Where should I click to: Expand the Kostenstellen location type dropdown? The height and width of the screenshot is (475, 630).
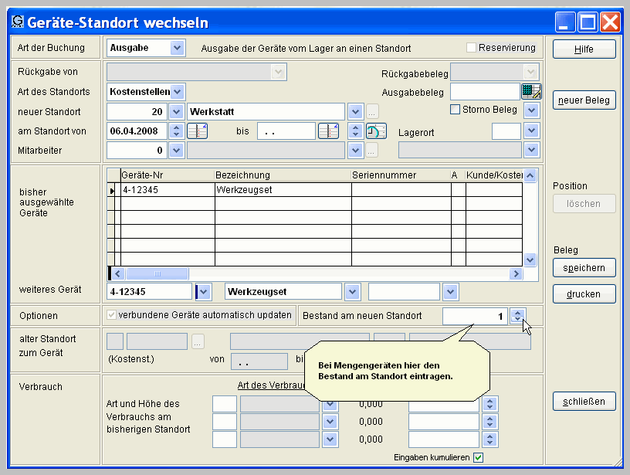point(178,92)
